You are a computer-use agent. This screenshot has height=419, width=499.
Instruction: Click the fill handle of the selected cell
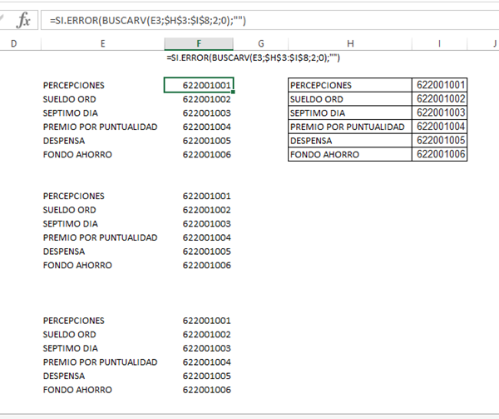click(233, 92)
